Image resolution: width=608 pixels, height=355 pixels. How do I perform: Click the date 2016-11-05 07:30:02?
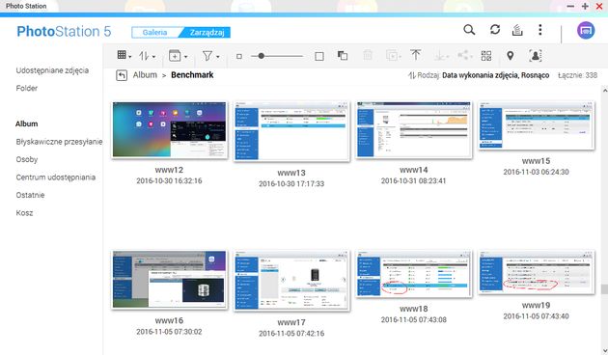point(169,332)
